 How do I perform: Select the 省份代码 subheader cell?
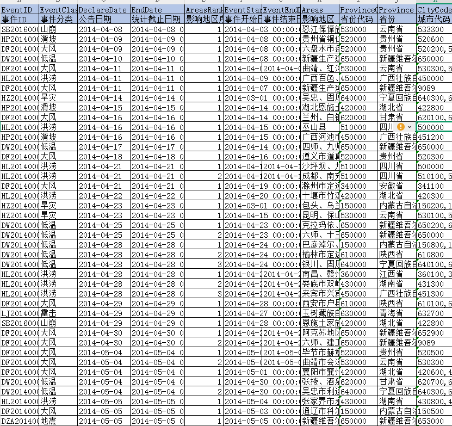[358, 19]
